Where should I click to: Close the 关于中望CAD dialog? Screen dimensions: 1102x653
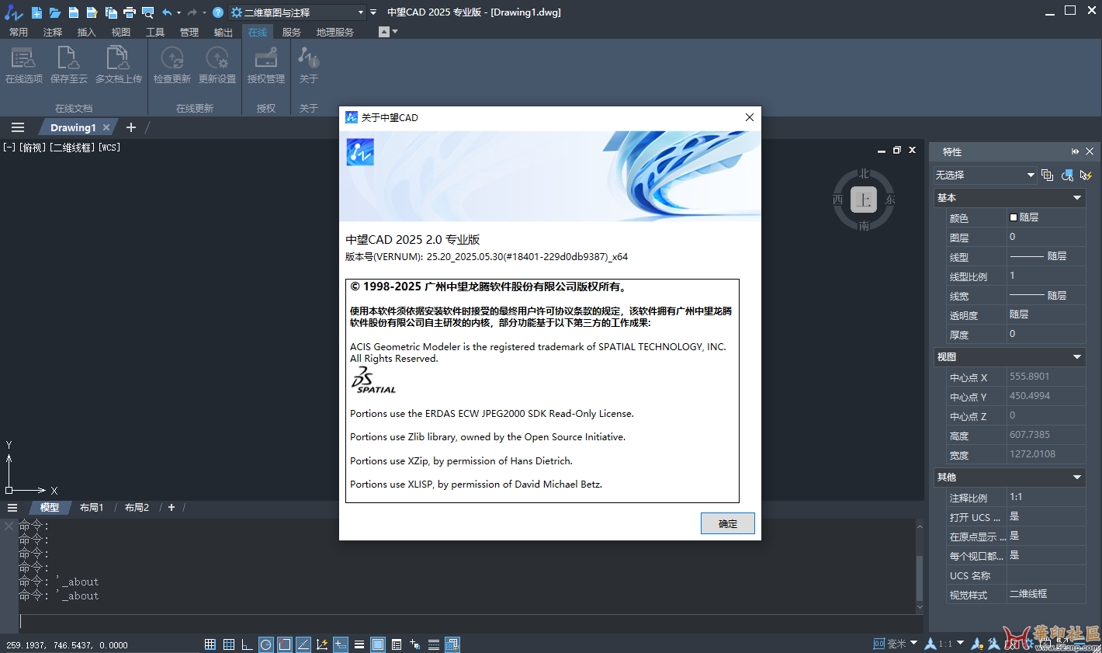tap(750, 117)
